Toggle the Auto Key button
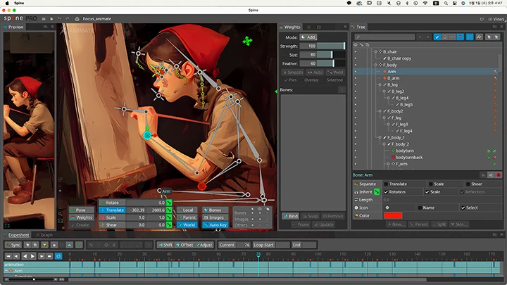The height and width of the screenshot is (285, 507). pyautogui.click(x=215, y=225)
